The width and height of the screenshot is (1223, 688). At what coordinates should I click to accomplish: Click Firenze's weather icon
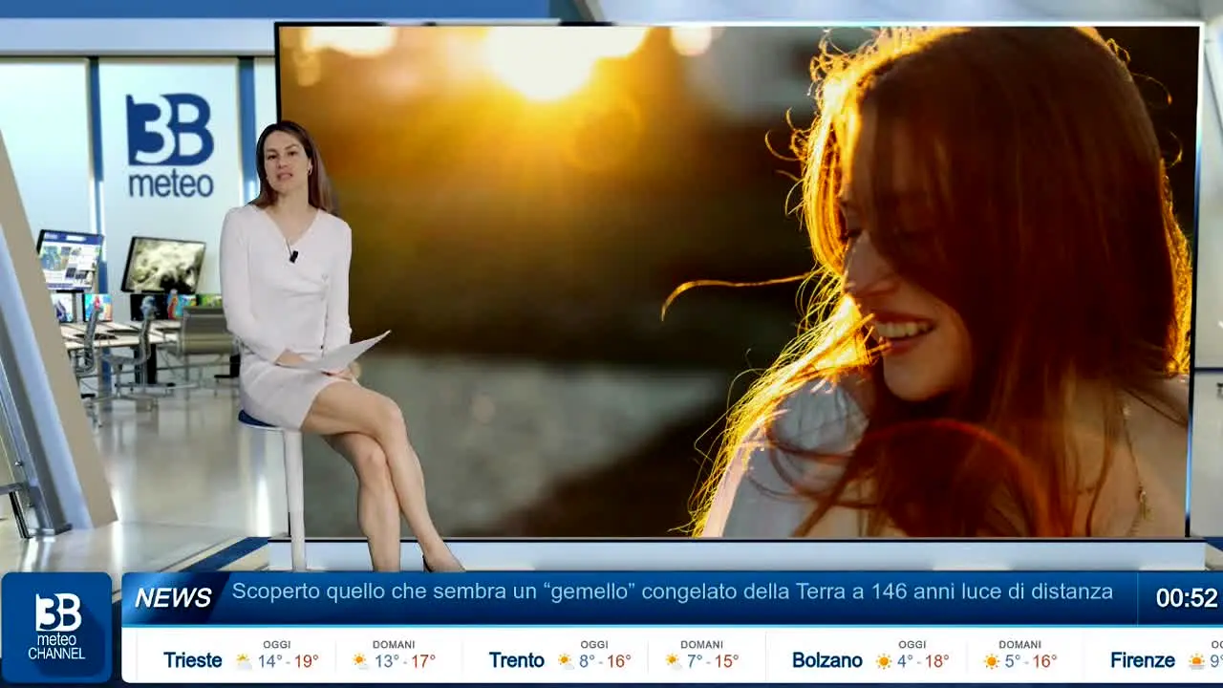point(1196,660)
